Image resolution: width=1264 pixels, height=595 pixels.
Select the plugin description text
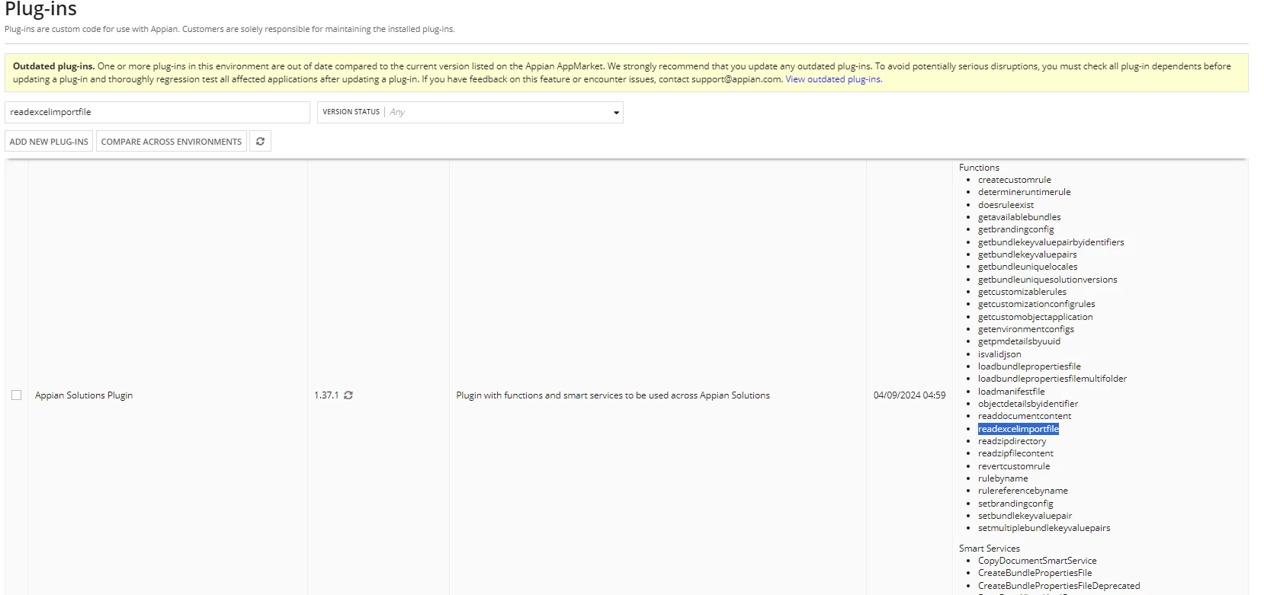pos(613,395)
